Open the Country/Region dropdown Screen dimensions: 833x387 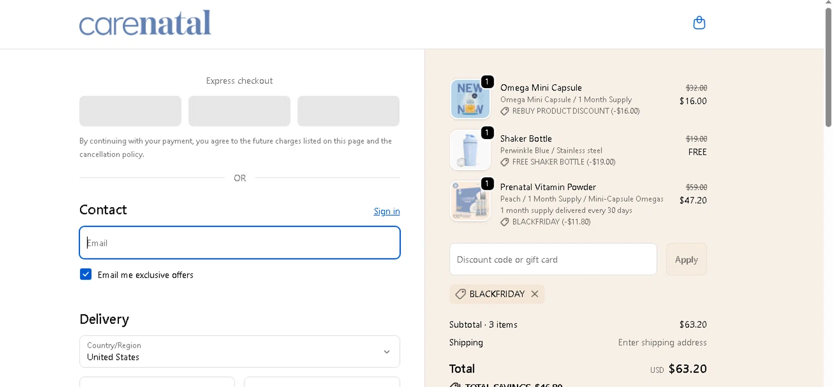point(239,352)
